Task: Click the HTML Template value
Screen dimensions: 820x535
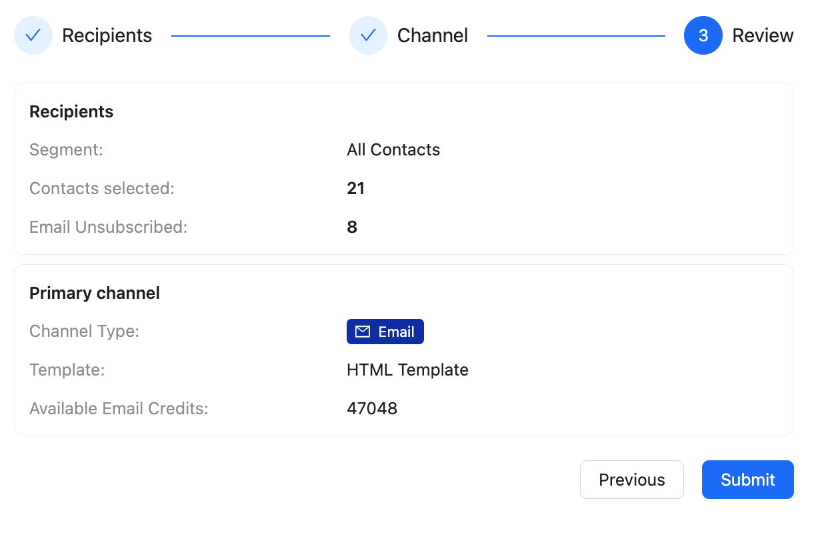Action: (x=407, y=370)
